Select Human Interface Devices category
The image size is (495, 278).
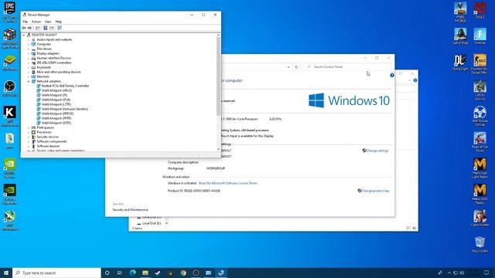[x=53, y=58]
